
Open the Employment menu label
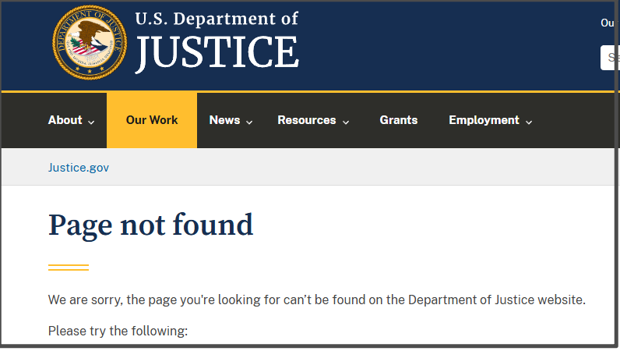(484, 120)
